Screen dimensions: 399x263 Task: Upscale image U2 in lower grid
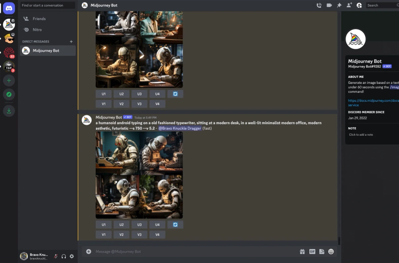click(122, 225)
